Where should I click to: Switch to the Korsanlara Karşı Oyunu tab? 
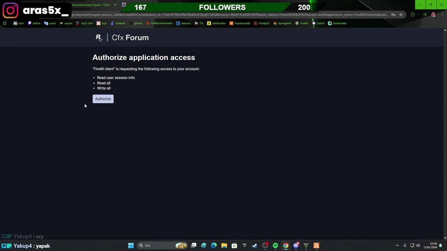tap(91, 5)
